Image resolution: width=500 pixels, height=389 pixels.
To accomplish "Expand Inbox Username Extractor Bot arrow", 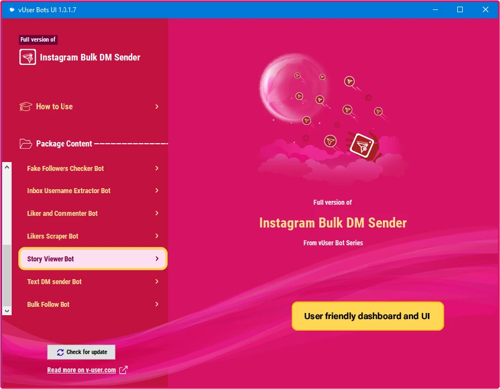I will pos(156,190).
